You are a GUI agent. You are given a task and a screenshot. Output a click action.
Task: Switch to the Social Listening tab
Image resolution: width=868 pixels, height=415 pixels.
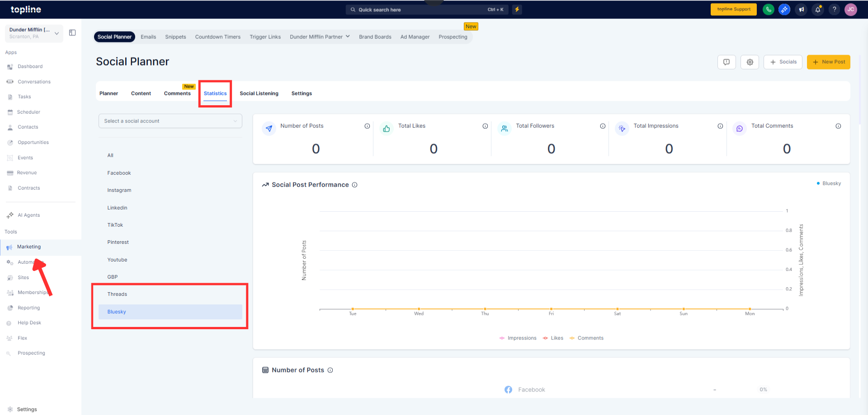click(259, 93)
